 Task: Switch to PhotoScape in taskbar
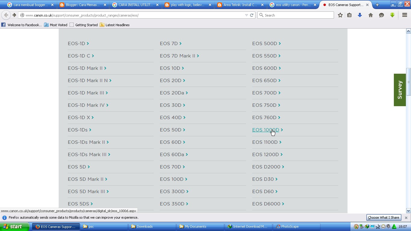pos(297,226)
